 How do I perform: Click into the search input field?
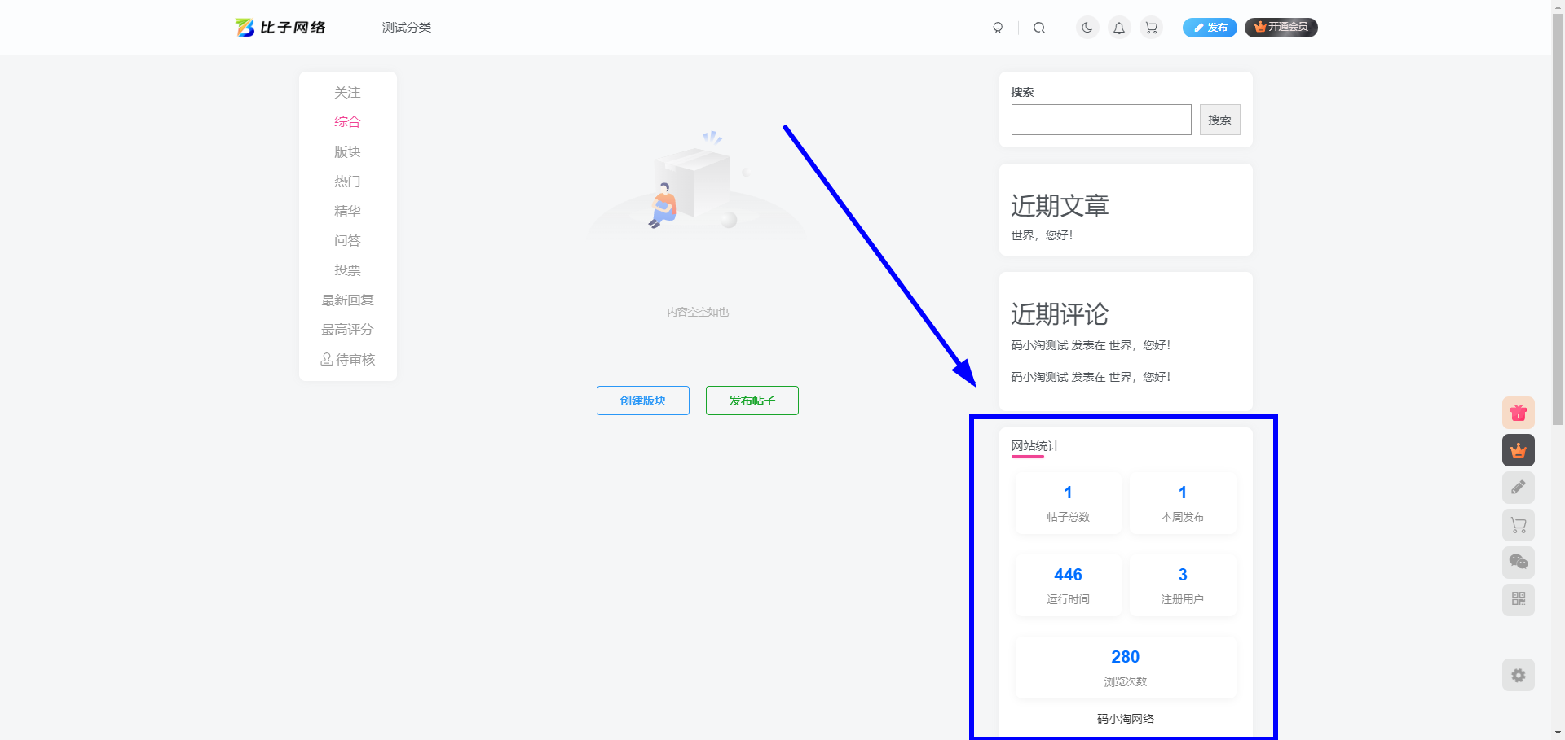(1100, 119)
